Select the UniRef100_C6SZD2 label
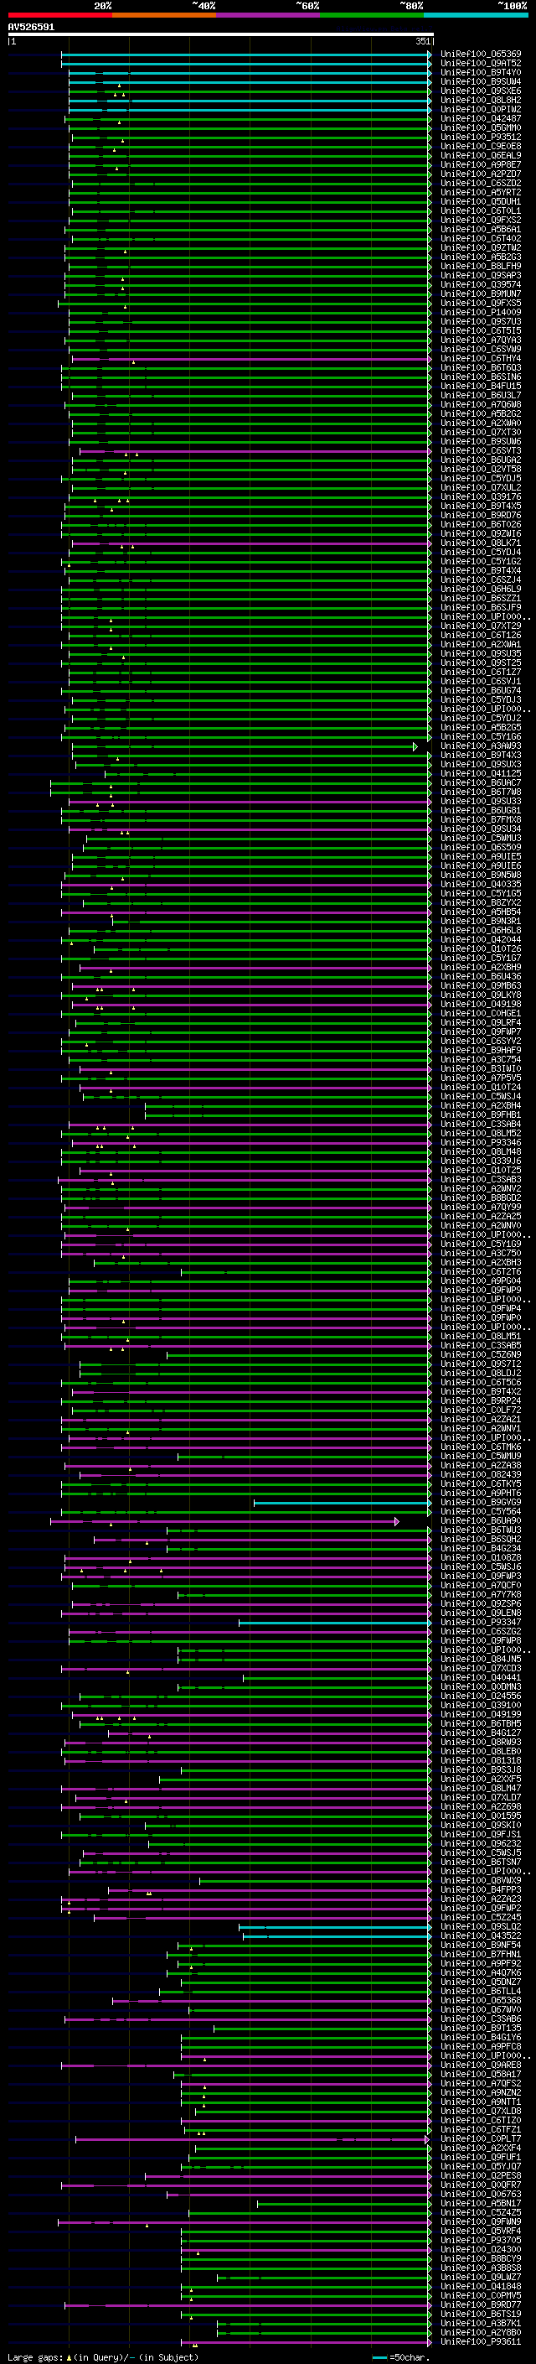Viewport: 536px width, 2364px height. point(480,183)
